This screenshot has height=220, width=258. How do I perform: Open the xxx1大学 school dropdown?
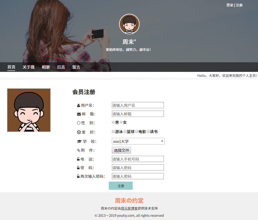(x=138, y=141)
